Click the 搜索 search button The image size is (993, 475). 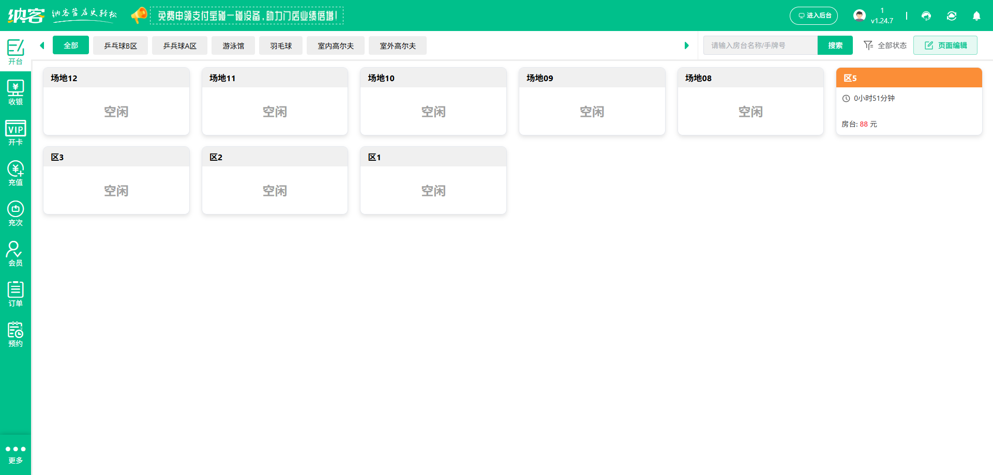click(835, 45)
